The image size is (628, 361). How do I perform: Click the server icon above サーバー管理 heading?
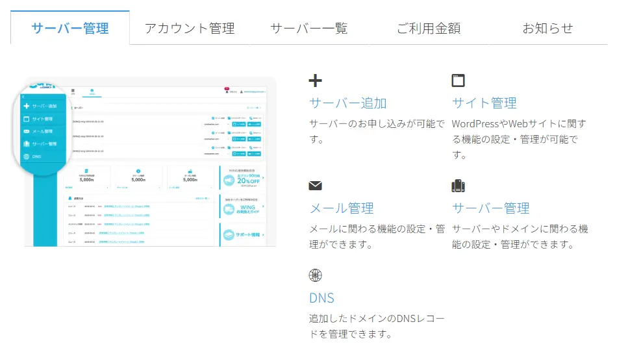click(458, 186)
